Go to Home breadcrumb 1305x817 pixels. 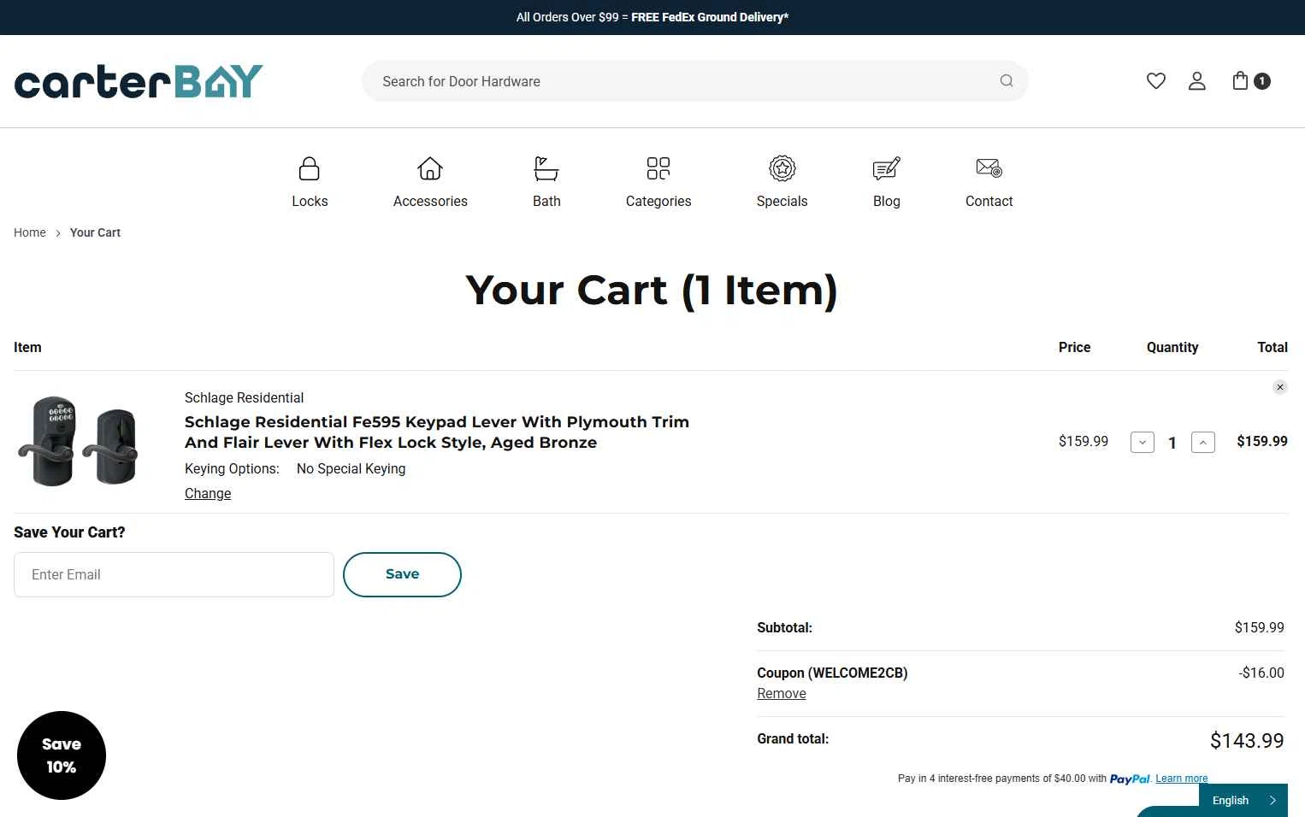coord(30,232)
